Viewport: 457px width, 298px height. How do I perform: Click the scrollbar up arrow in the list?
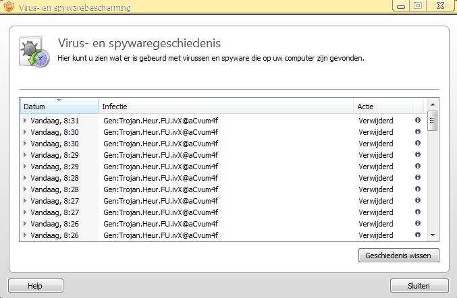tap(433, 107)
